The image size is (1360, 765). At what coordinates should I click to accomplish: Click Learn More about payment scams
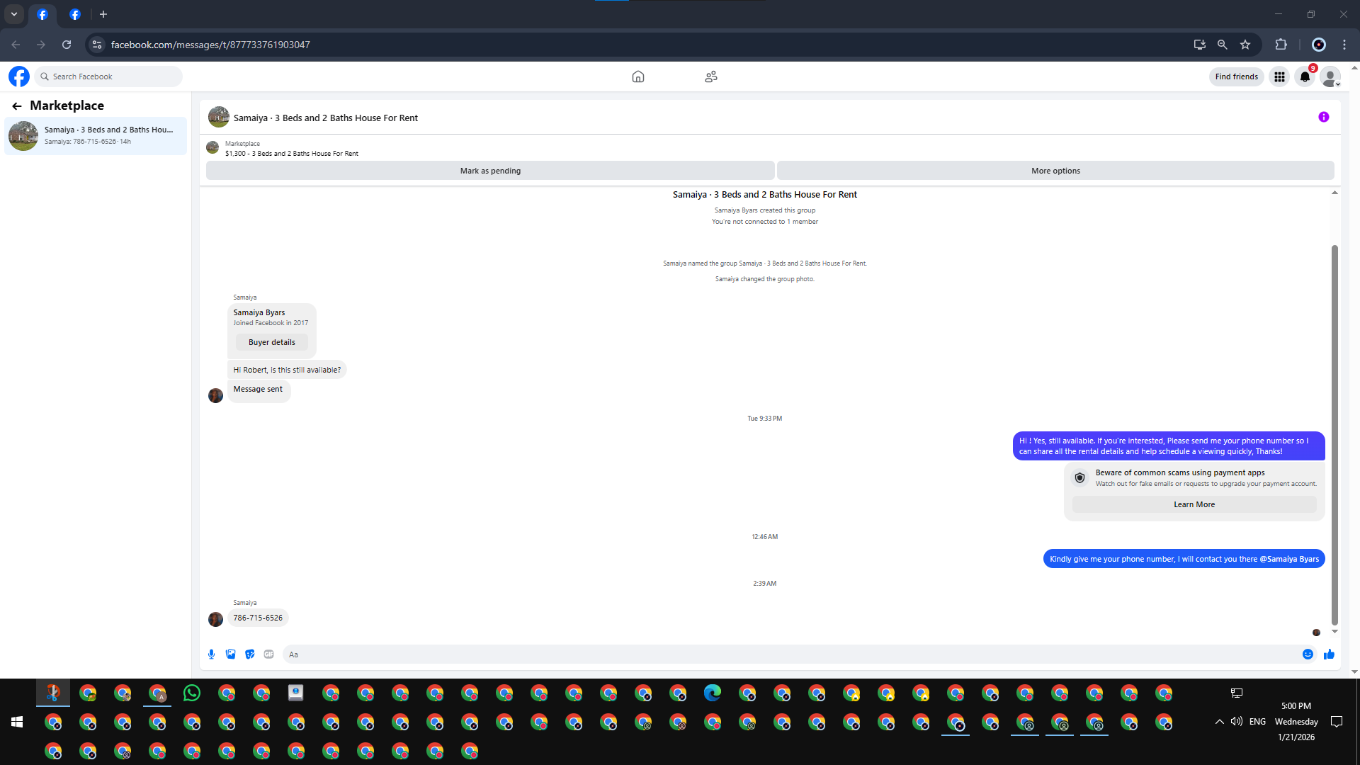pyautogui.click(x=1194, y=504)
